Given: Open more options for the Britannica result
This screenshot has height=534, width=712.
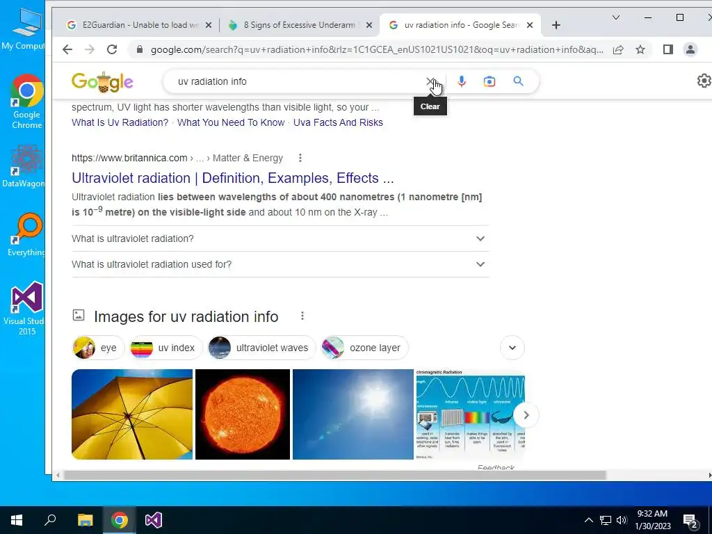Looking at the screenshot, I should tap(300, 158).
